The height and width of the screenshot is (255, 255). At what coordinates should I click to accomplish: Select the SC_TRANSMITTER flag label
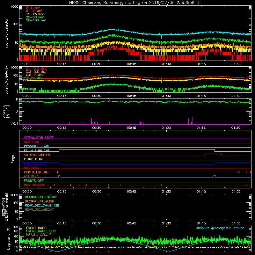click(37, 155)
